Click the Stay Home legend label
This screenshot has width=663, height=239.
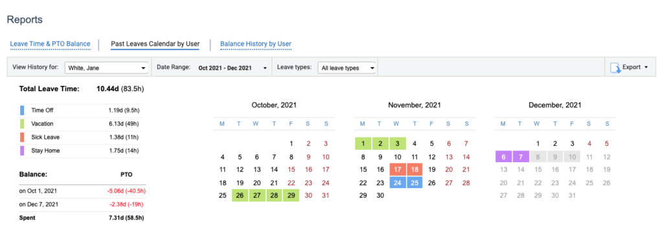pos(45,151)
